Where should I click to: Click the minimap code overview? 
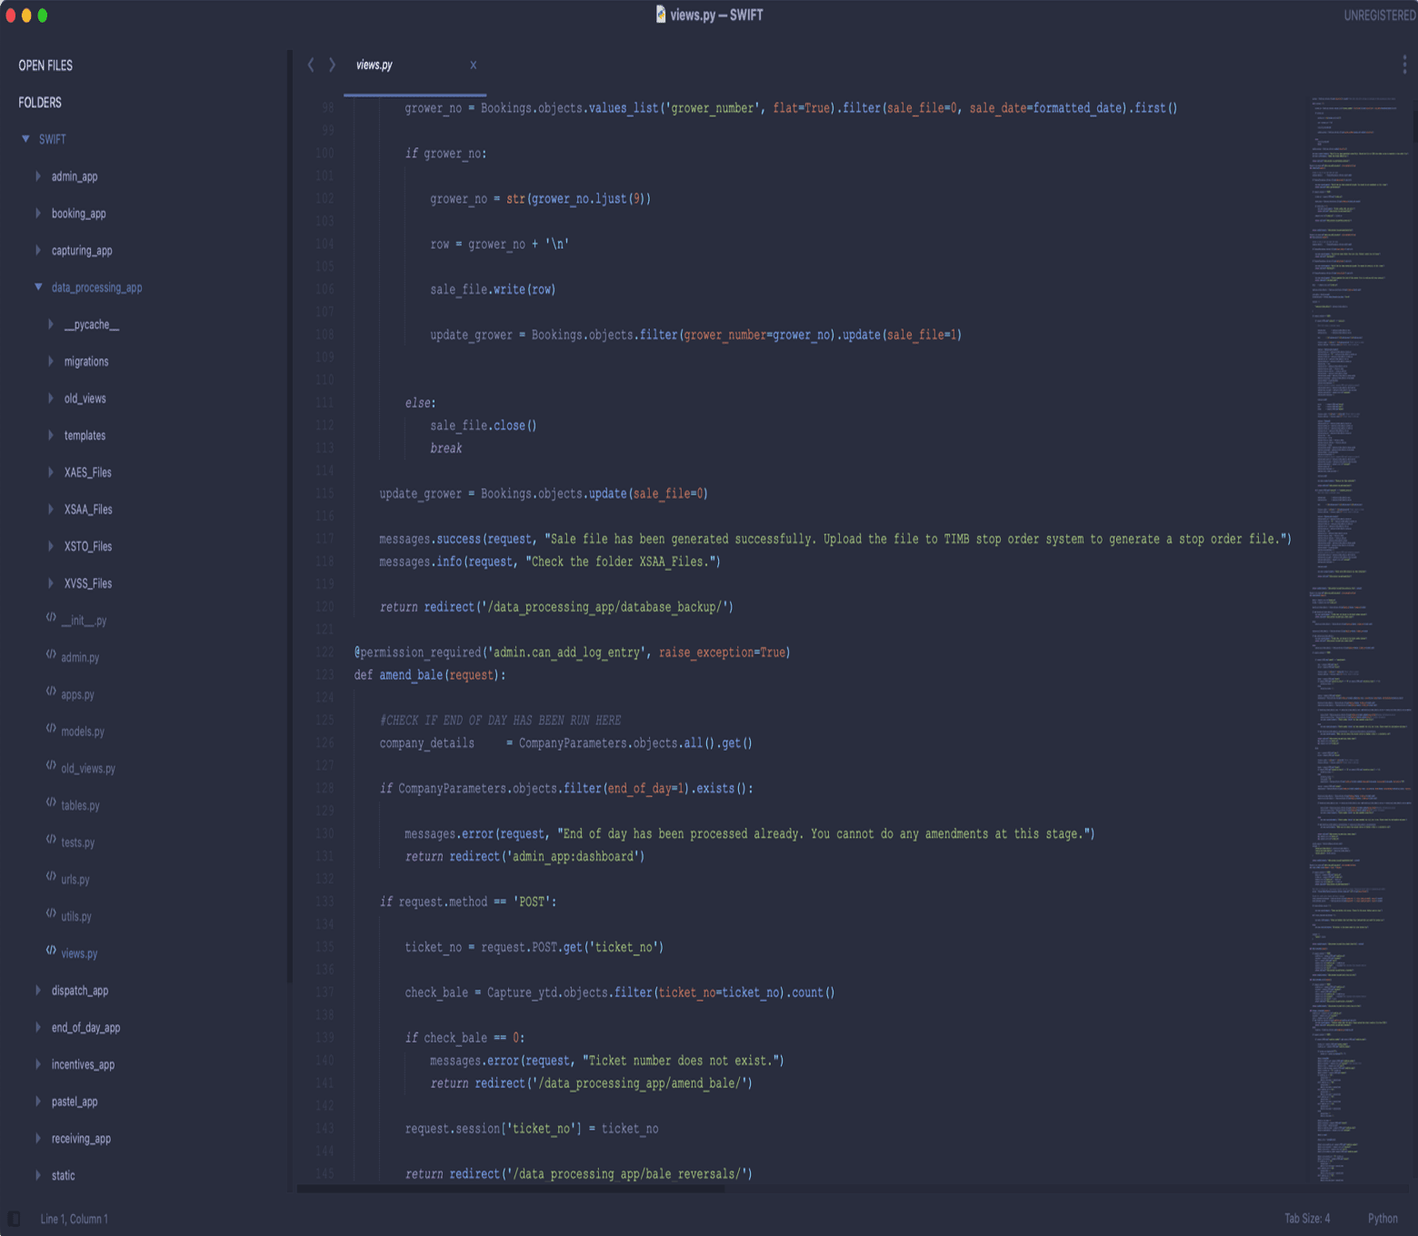[x=1360, y=636]
